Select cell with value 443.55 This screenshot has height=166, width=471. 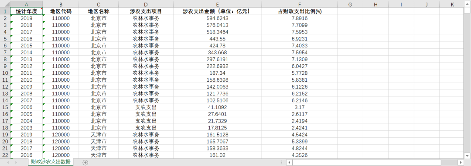pyautogui.click(x=217, y=39)
